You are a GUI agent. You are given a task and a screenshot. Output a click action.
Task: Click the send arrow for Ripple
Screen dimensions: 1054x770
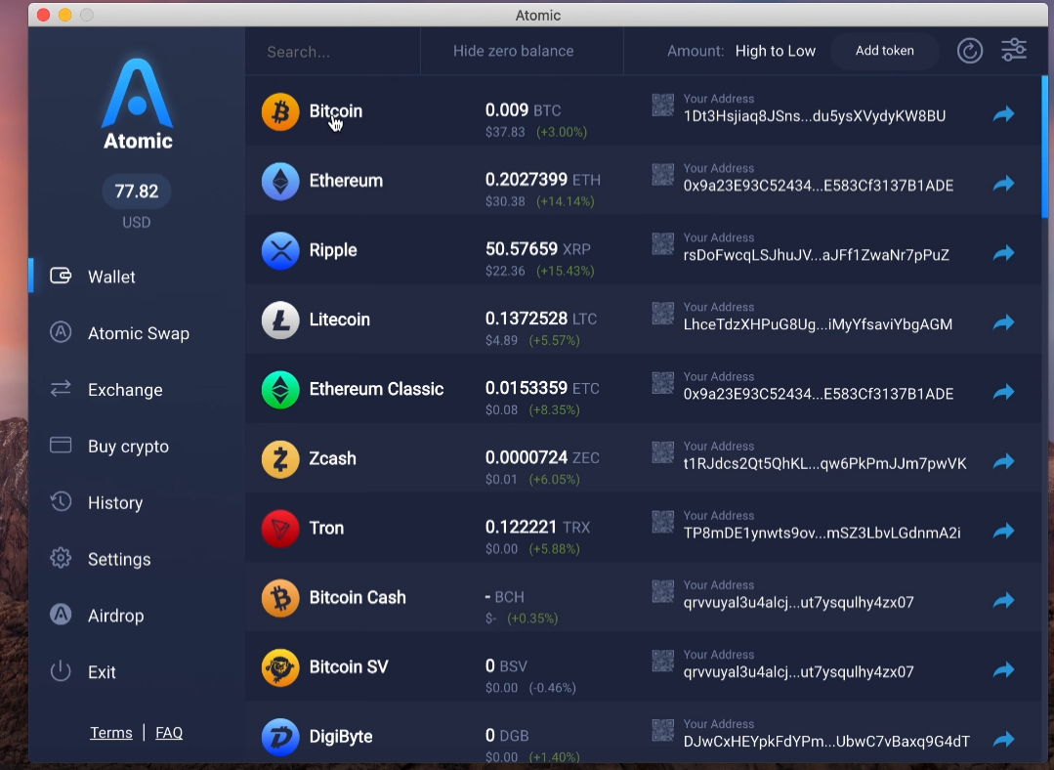tap(1003, 253)
